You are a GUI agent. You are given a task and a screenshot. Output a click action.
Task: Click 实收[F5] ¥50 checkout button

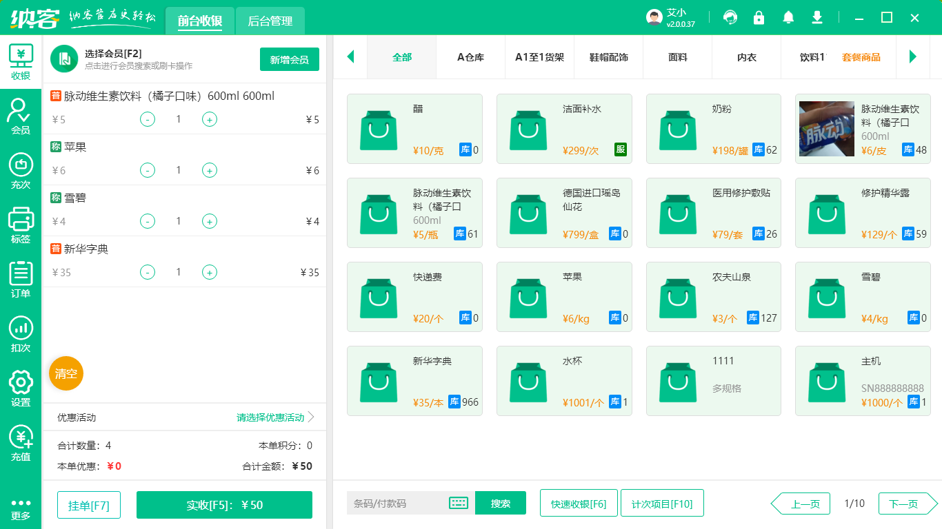point(225,505)
